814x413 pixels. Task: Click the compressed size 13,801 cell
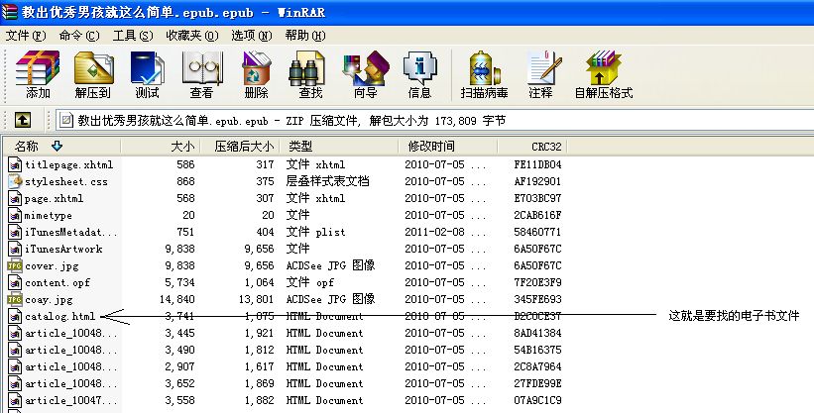point(257,299)
